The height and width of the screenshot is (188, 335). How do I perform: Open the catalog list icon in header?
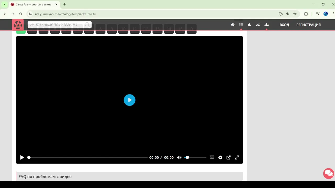pyautogui.click(x=241, y=25)
